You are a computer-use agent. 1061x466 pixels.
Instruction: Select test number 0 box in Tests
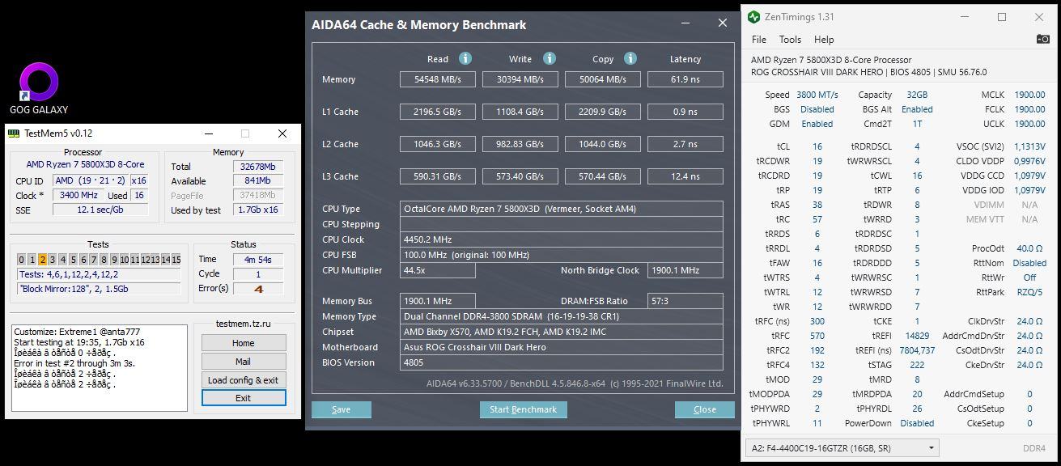click(x=23, y=260)
